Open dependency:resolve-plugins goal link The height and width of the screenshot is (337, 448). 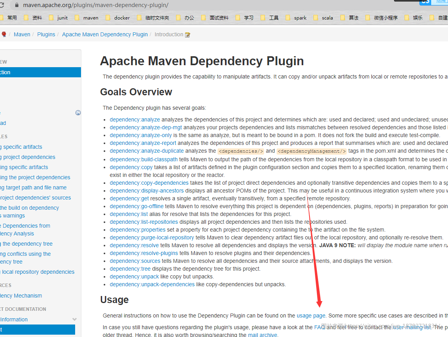(x=144, y=253)
